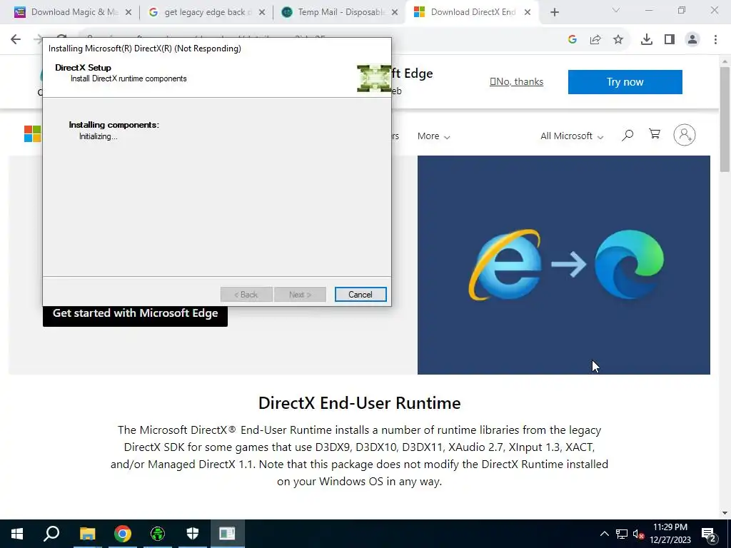Close the Temp Mail tab
This screenshot has height=548, width=731.
click(x=395, y=13)
